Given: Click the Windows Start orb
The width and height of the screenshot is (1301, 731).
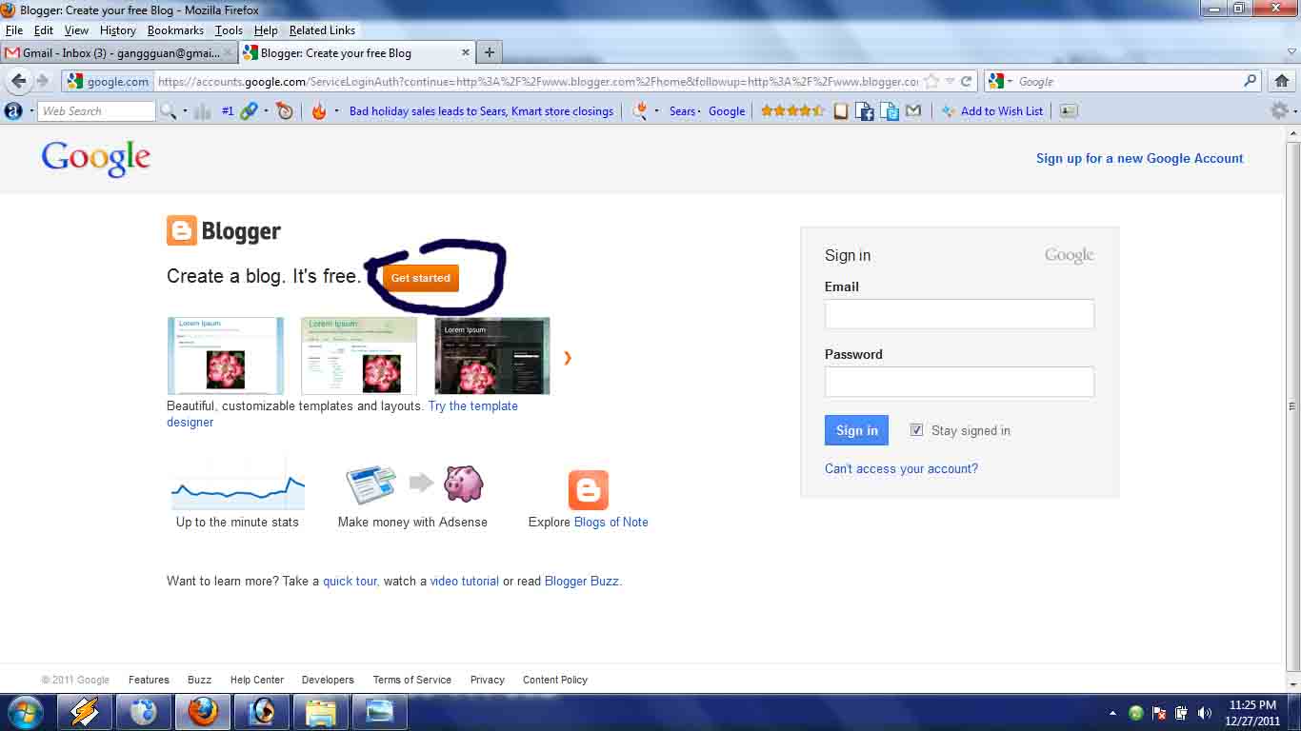Looking at the screenshot, I should tap(25, 712).
